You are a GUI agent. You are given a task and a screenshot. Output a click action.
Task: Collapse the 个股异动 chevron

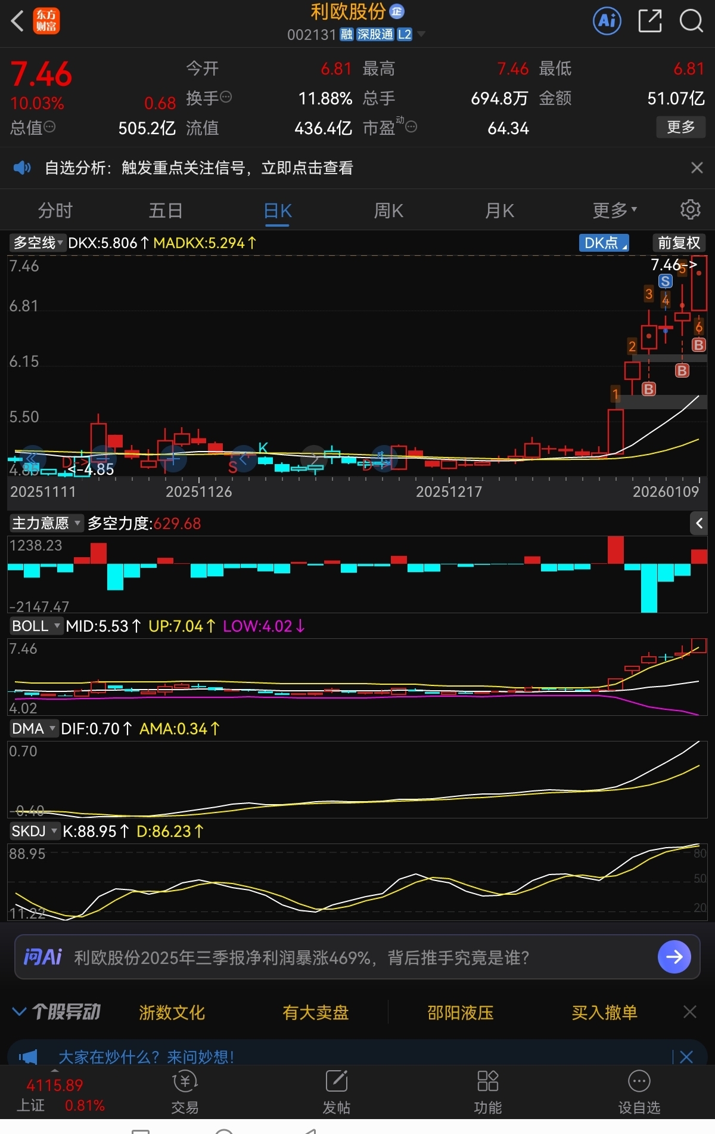19,1012
